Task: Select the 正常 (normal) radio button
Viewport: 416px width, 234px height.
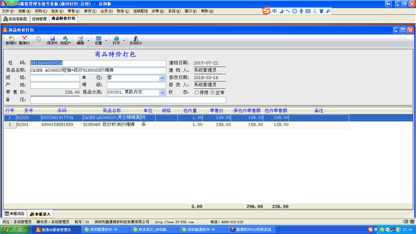Action: point(212,93)
